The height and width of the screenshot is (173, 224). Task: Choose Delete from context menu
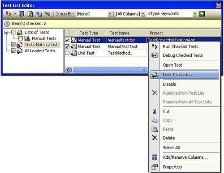(185, 138)
